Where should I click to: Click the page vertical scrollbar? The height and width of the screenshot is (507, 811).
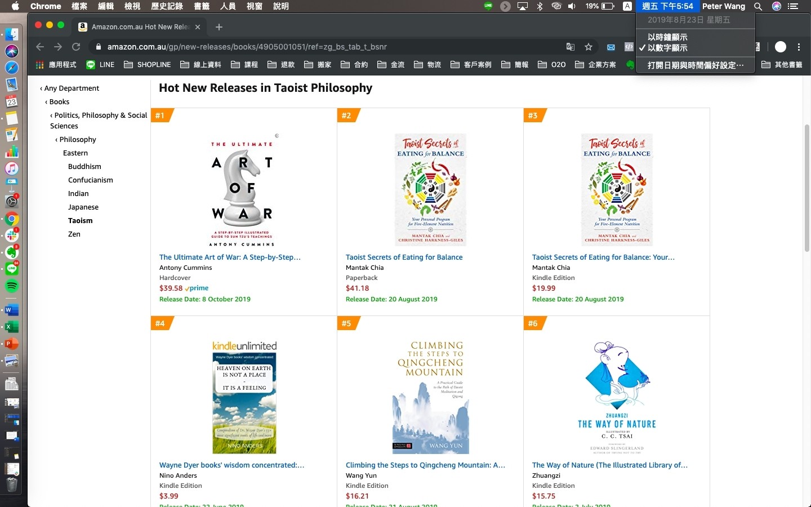(807, 188)
